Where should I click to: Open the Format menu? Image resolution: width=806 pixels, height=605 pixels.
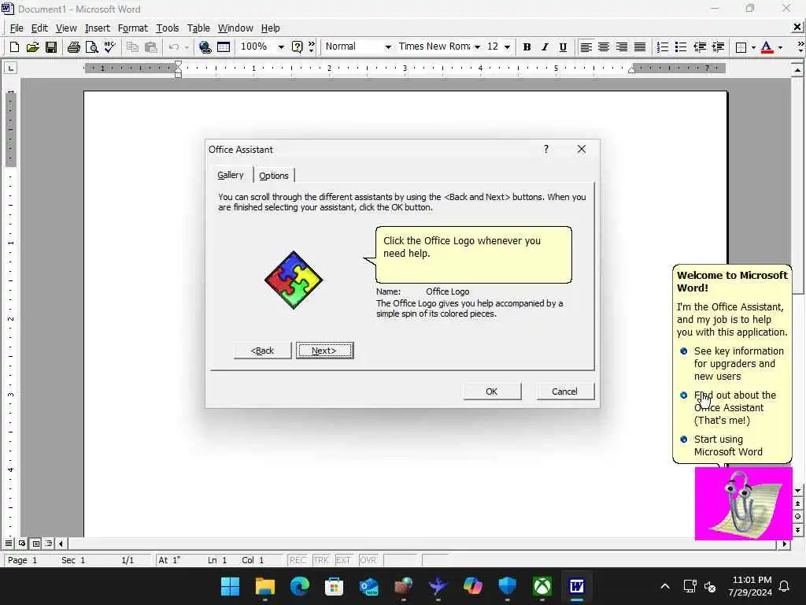coord(132,28)
